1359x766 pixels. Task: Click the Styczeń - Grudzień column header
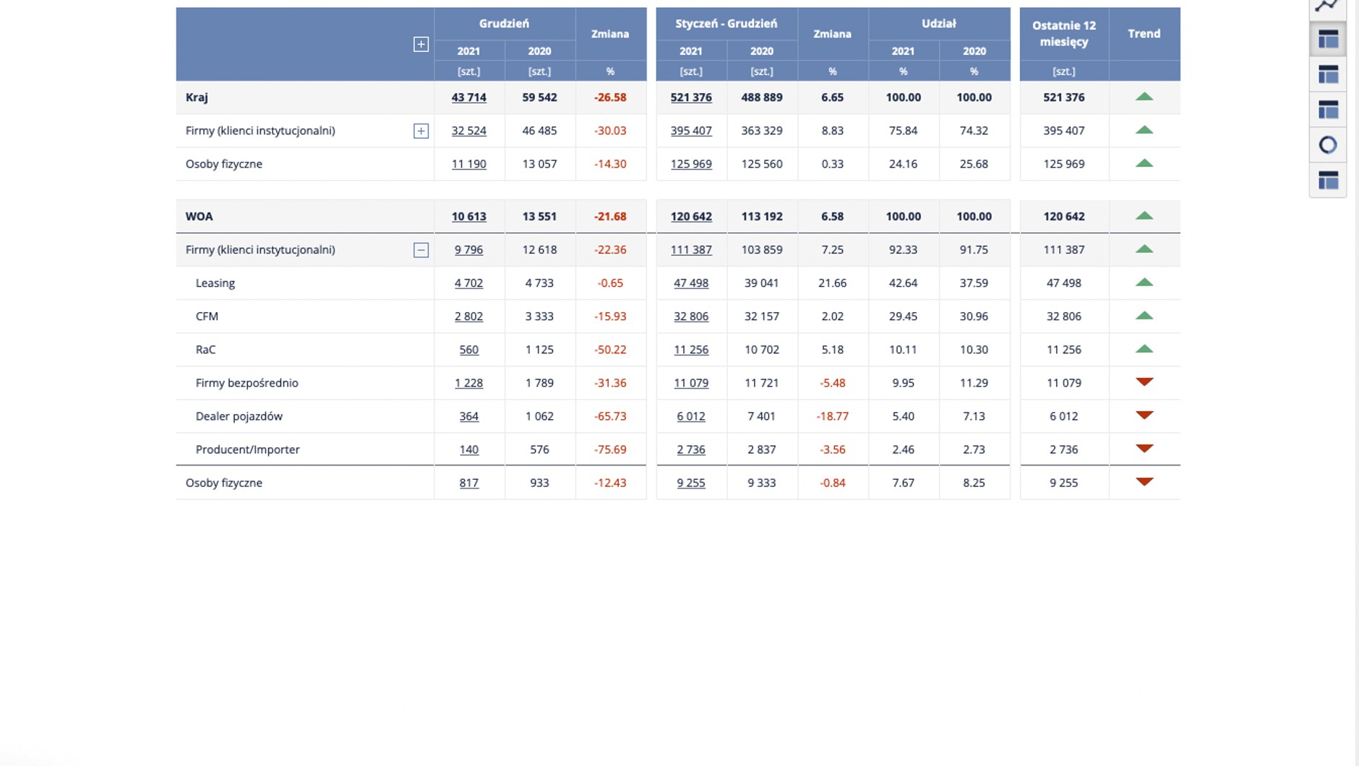[x=726, y=24]
